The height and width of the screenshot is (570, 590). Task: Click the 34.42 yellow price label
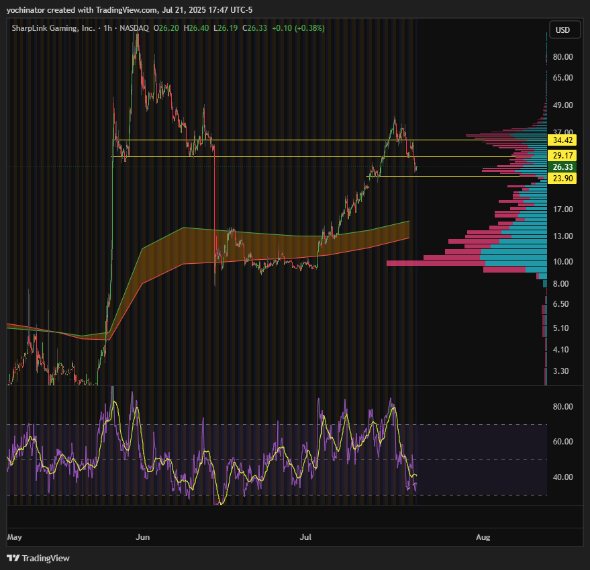point(562,140)
